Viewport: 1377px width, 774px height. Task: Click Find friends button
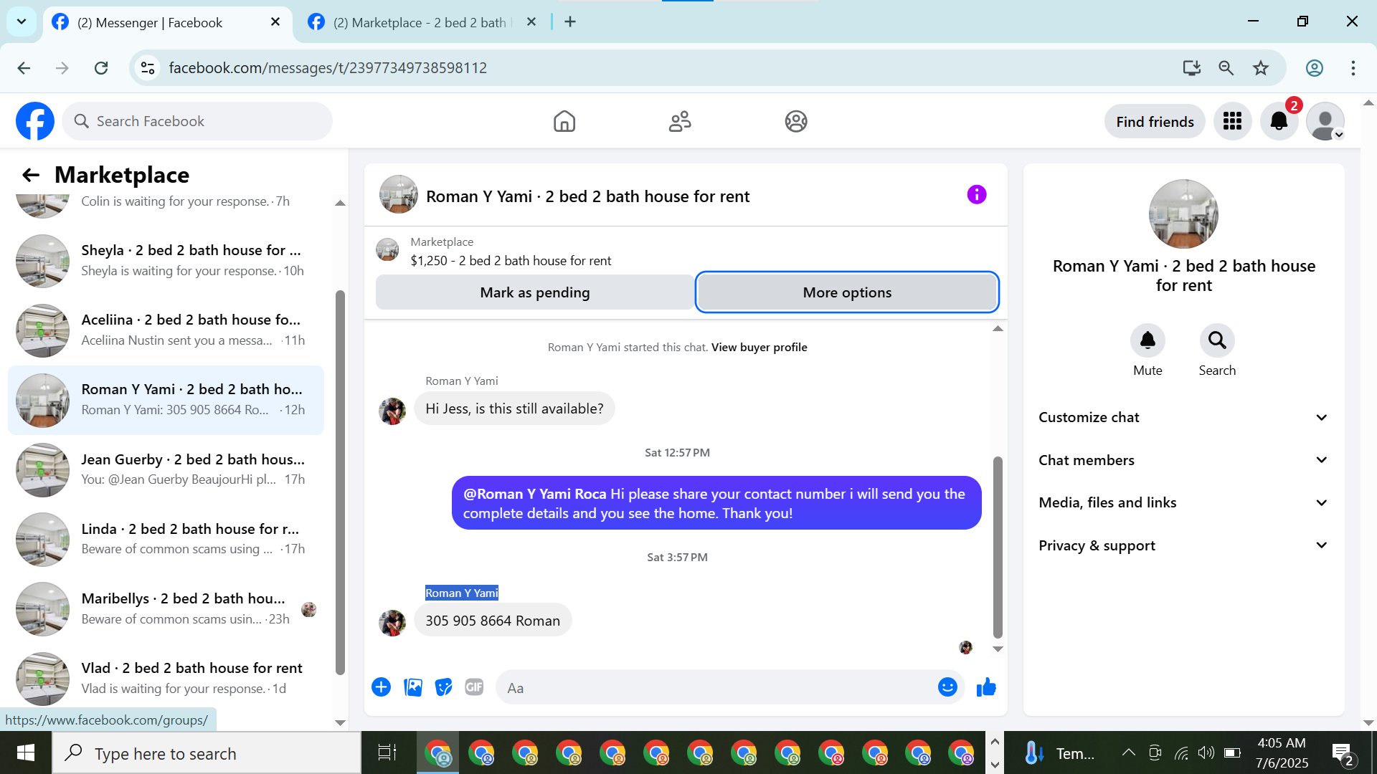tap(1155, 122)
